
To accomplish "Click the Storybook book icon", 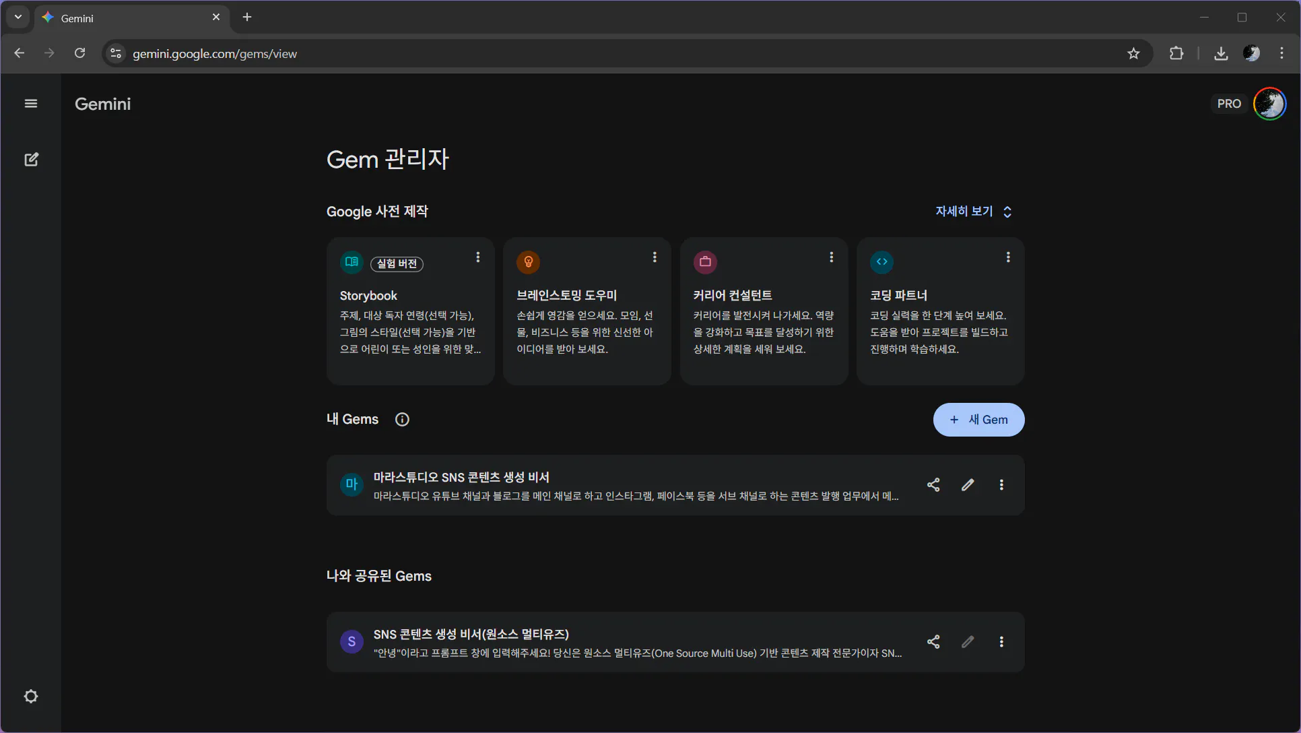I will pos(352,262).
